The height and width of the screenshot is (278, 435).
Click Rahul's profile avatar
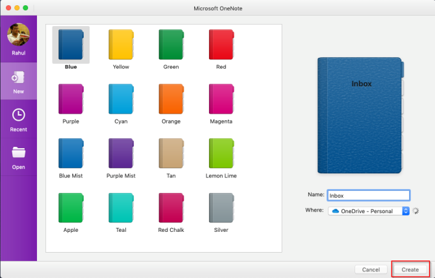(x=18, y=34)
